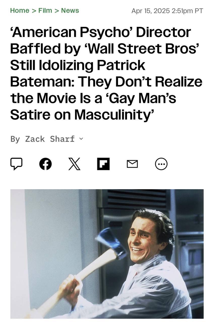This screenshot has width=214, height=322.
Task: Share the article by email envelope icon
Action: [132, 164]
